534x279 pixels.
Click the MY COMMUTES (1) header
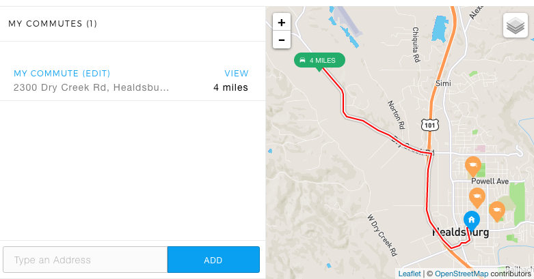click(x=53, y=23)
